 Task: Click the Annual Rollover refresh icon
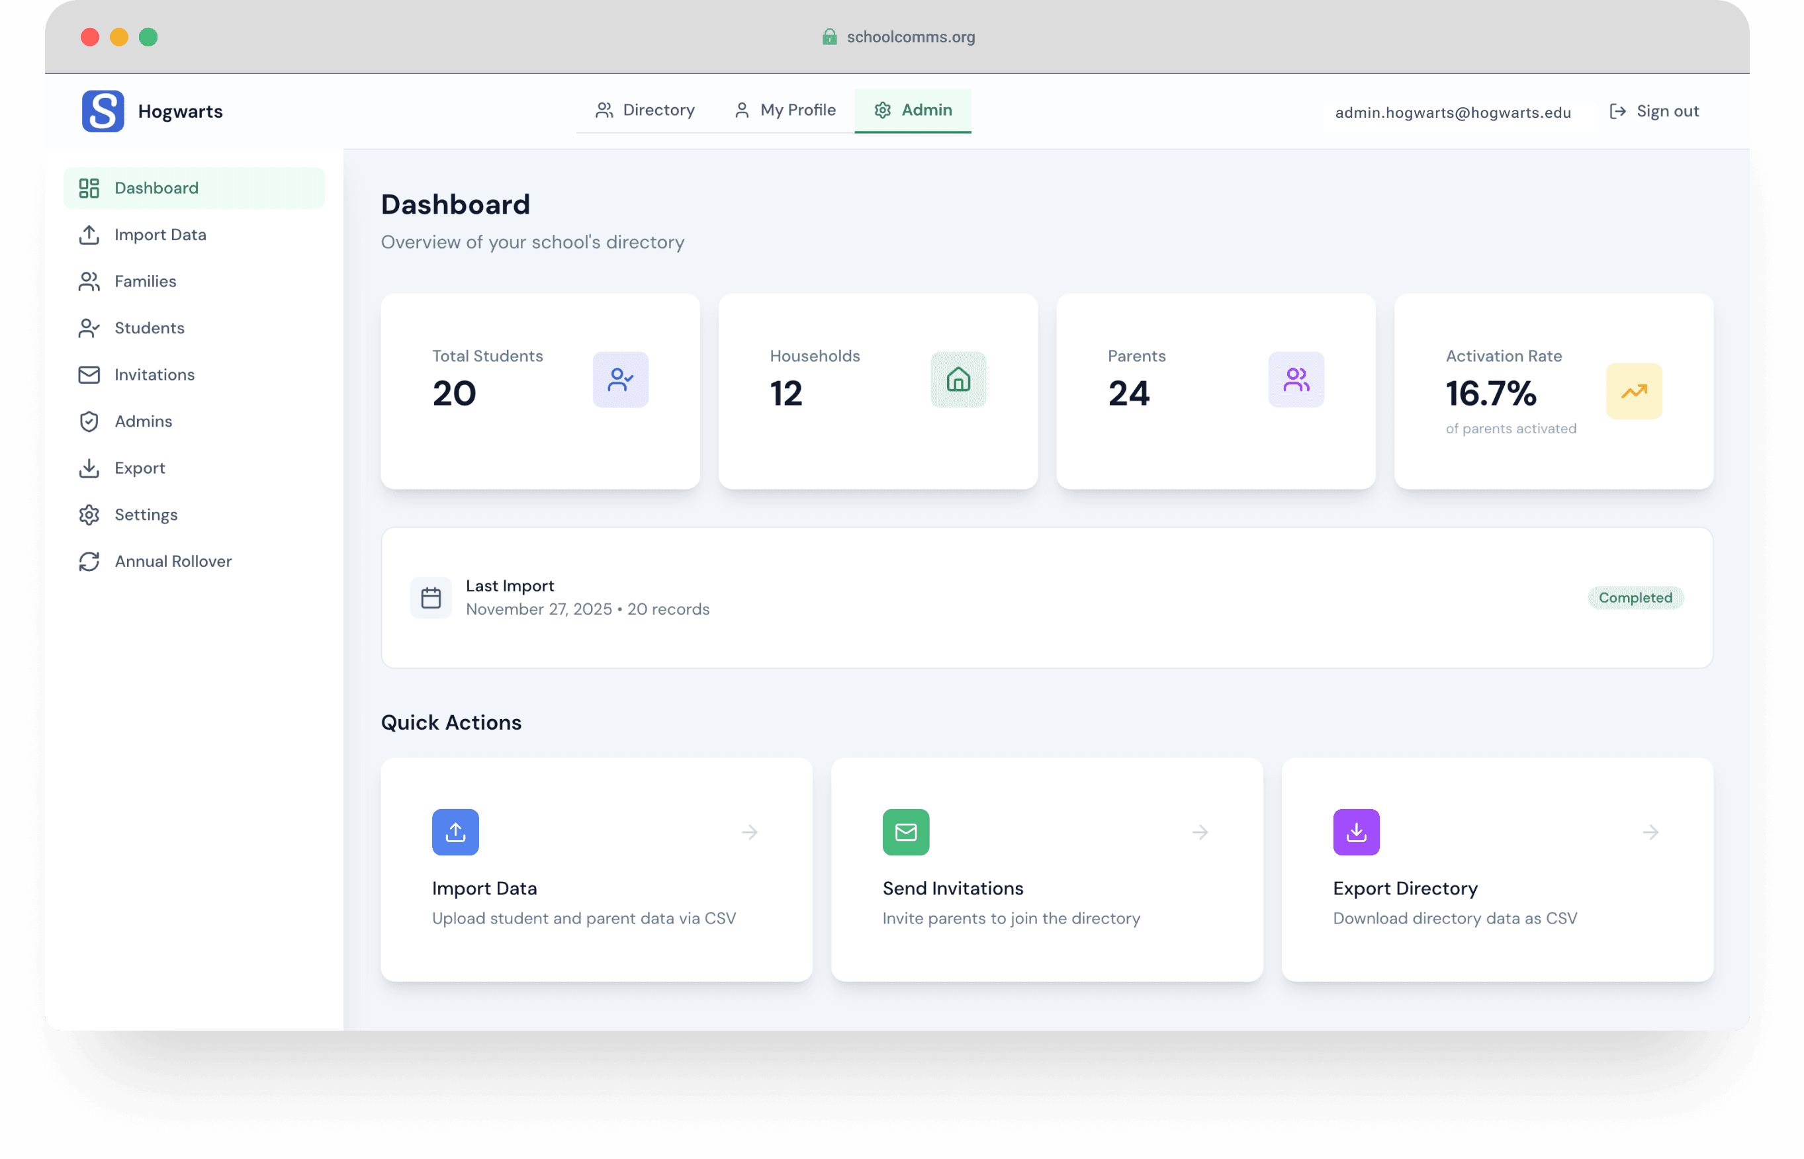tap(89, 562)
